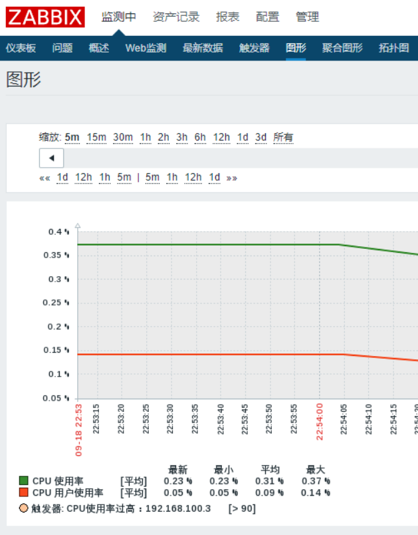This screenshot has width=418, height=535.
Task: Open the 监测中 top menu
Action: 118,17
